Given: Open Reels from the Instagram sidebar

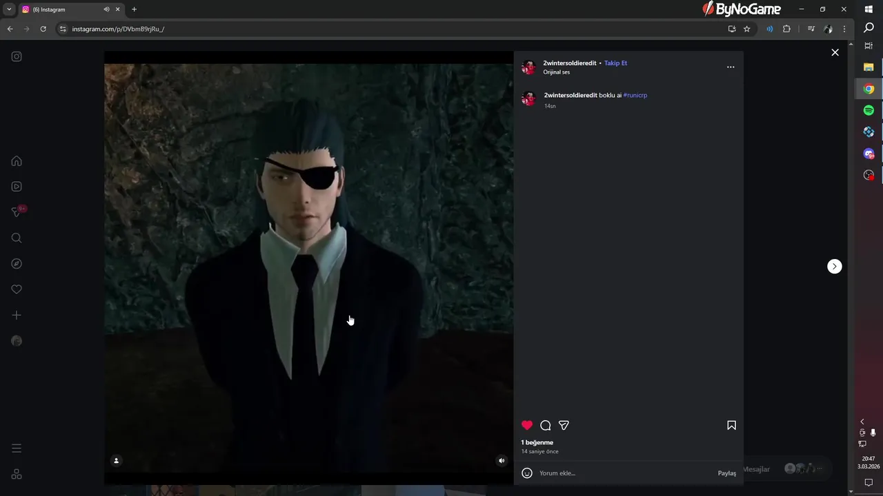Looking at the screenshot, I should [17, 187].
